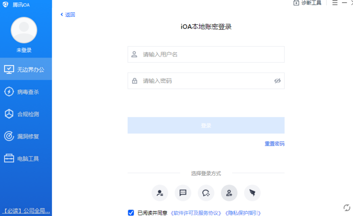Click the 选择登录方式 label
The height and width of the screenshot is (216, 353).
click(x=206, y=173)
